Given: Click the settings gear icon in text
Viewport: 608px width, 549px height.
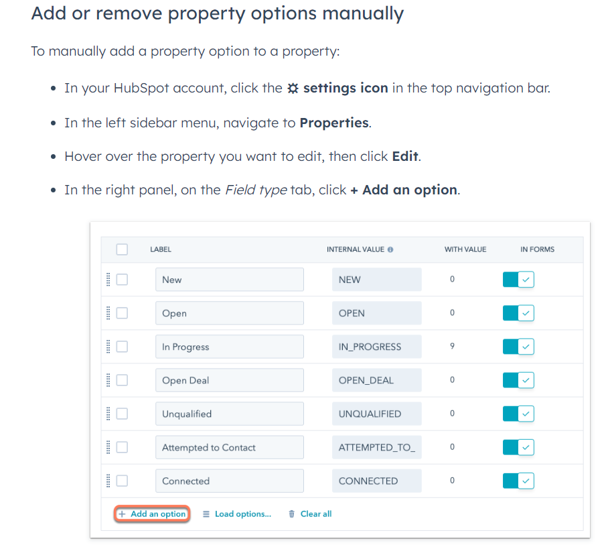Looking at the screenshot, I should [x=293, y=88].
